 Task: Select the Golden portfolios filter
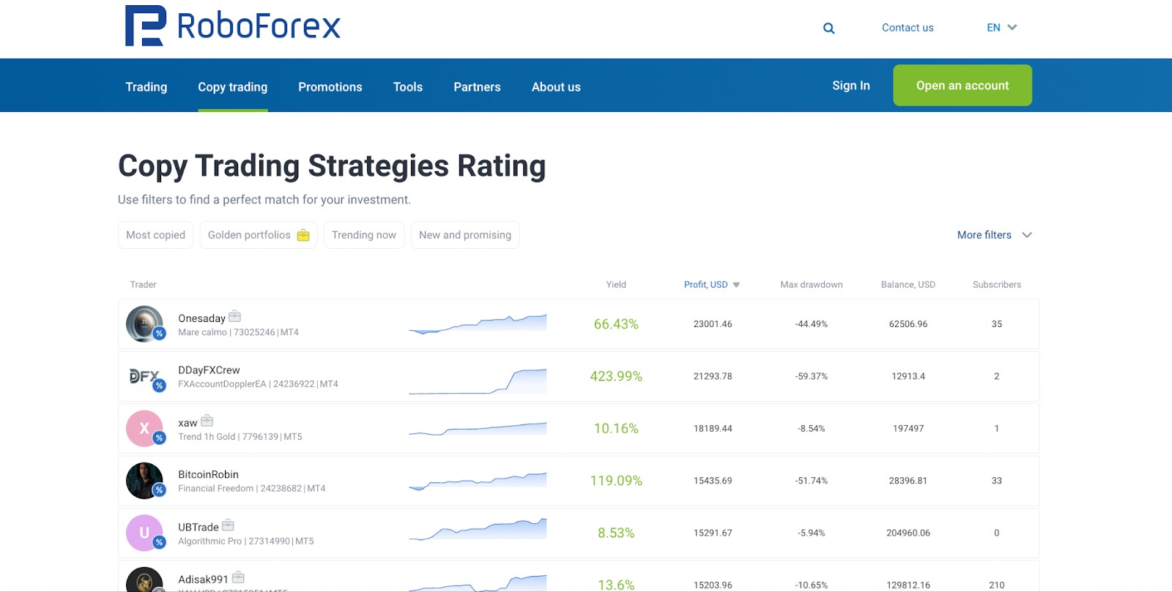[259, 235]
